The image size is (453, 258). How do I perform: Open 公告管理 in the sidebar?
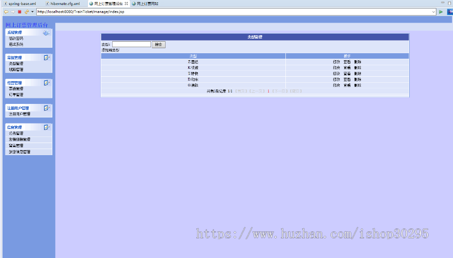point(16,134)
